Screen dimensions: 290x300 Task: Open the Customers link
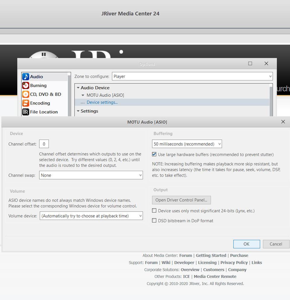214,270
